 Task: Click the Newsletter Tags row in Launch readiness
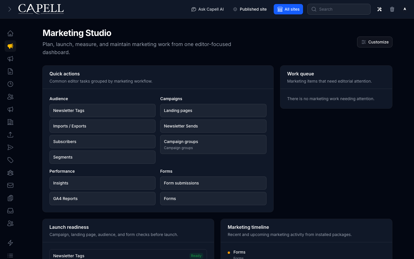[128, 255]
